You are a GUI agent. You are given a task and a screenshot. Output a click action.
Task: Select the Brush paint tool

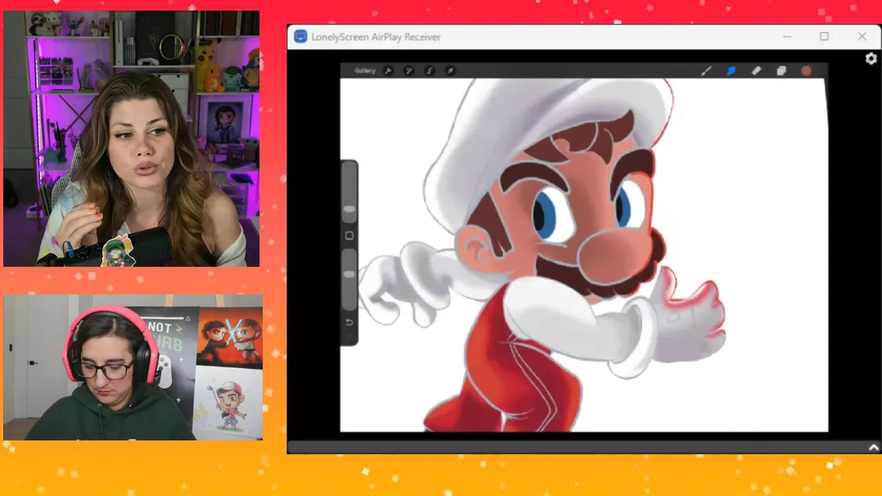tap(706, 71)
